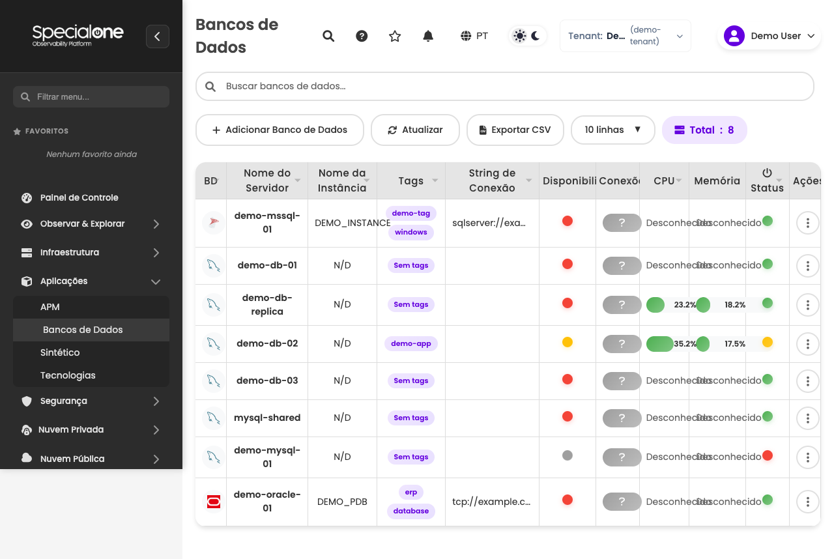
Task: Click the Oracle icon for demo-oracle-01
Action: tap(213, 502)
